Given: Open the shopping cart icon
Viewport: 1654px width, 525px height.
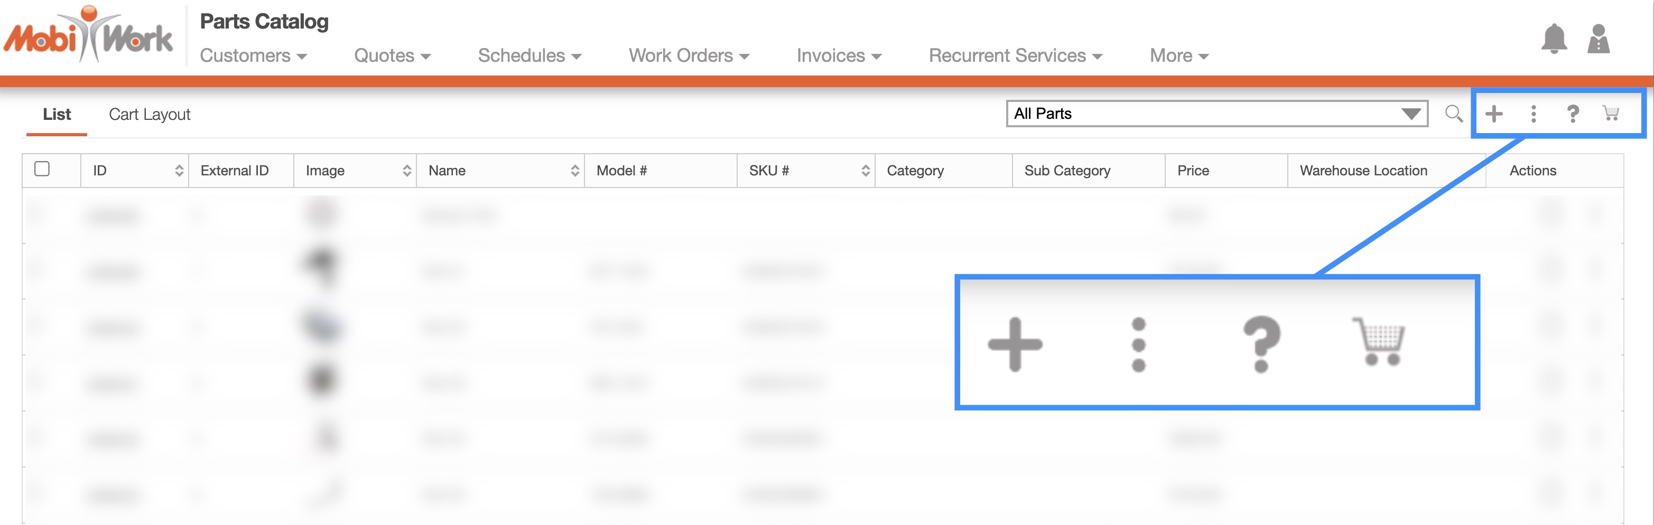Looking at the screenshot, I should (1611, 114).
